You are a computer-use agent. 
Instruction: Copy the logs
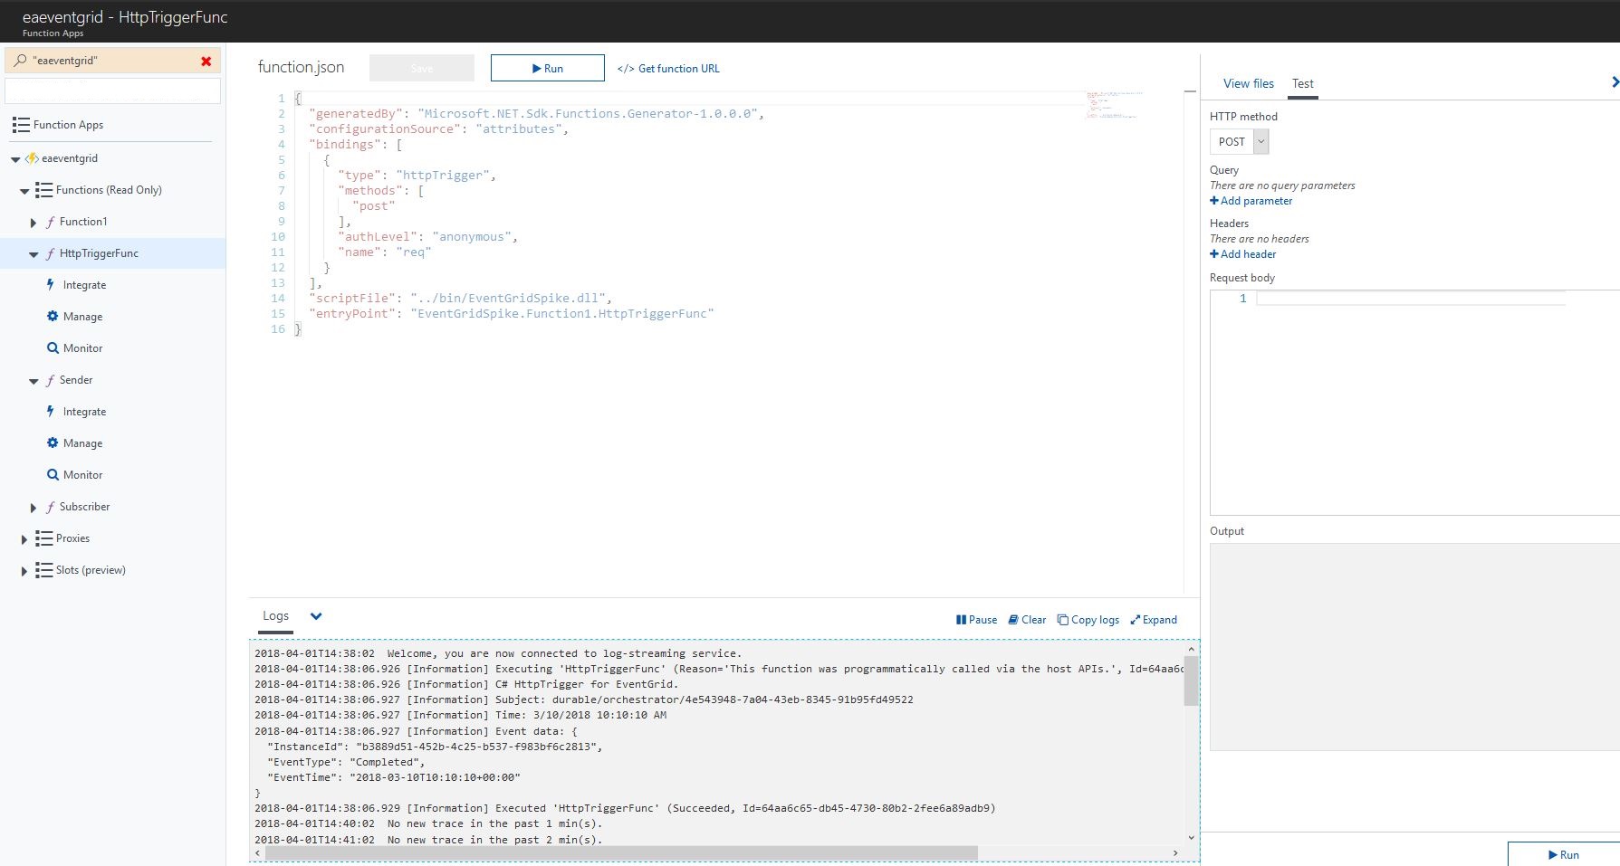[1088, 619]
